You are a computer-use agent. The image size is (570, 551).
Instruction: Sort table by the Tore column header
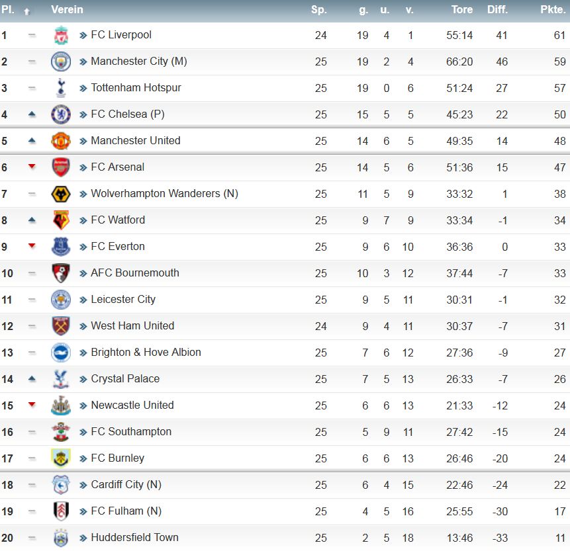pyautogui.click(x=462, y=9)
